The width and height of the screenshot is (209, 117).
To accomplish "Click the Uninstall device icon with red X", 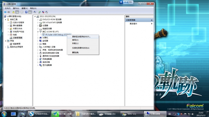I will coord(43,12).
